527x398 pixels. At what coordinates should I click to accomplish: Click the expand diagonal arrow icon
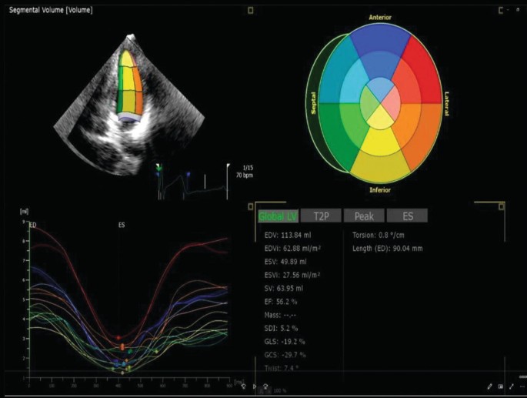[x=512, y=386]
